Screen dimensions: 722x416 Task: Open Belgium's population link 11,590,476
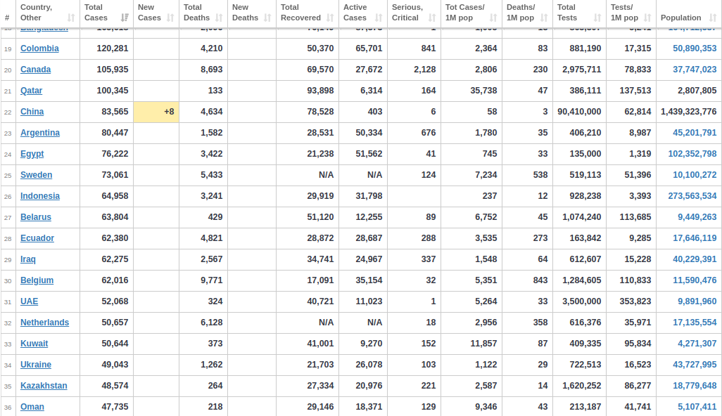coord(695,280)
